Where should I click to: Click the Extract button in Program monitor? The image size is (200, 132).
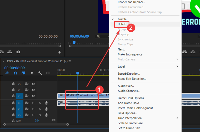[193, 52]
